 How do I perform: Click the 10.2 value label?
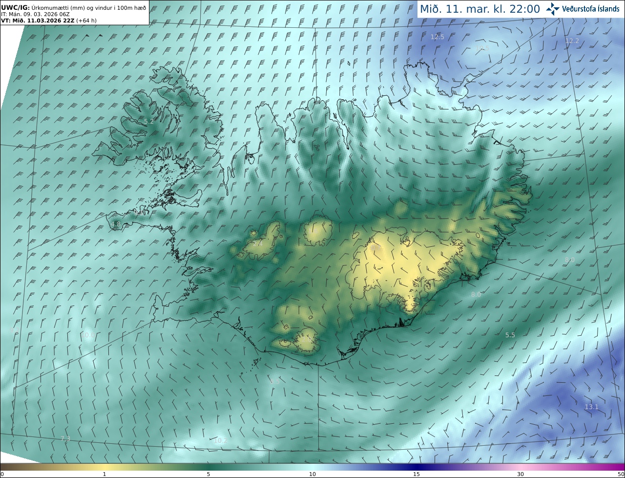pyautogui.click(x=220, y=441)
